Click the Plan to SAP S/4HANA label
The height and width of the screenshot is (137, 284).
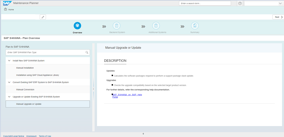click(18, 47)
